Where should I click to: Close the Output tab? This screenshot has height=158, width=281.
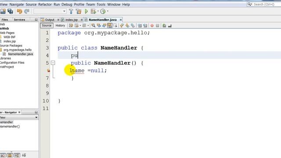pos(58,20)
